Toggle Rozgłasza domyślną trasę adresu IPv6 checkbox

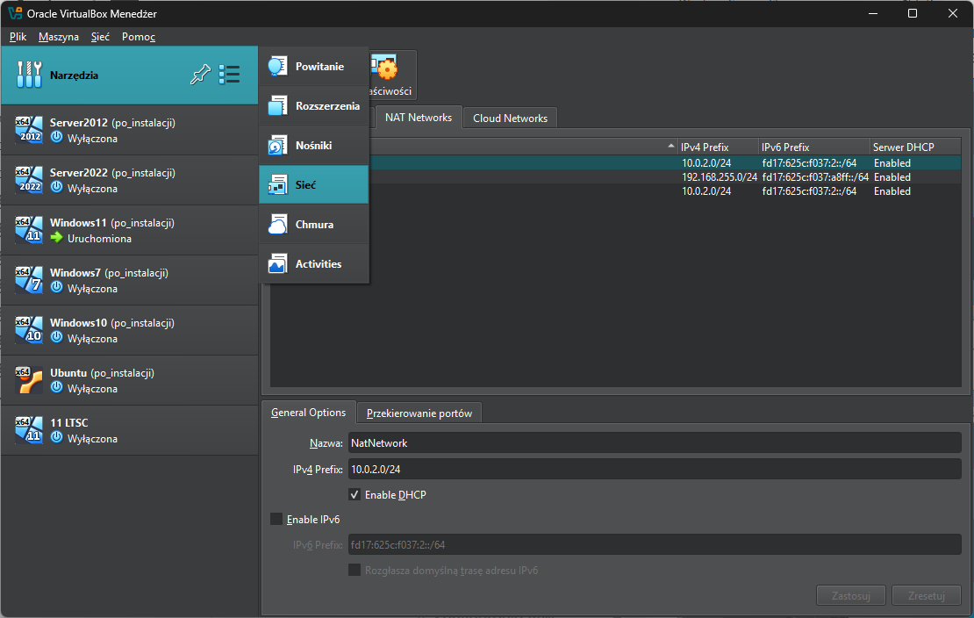pos(355,570)
